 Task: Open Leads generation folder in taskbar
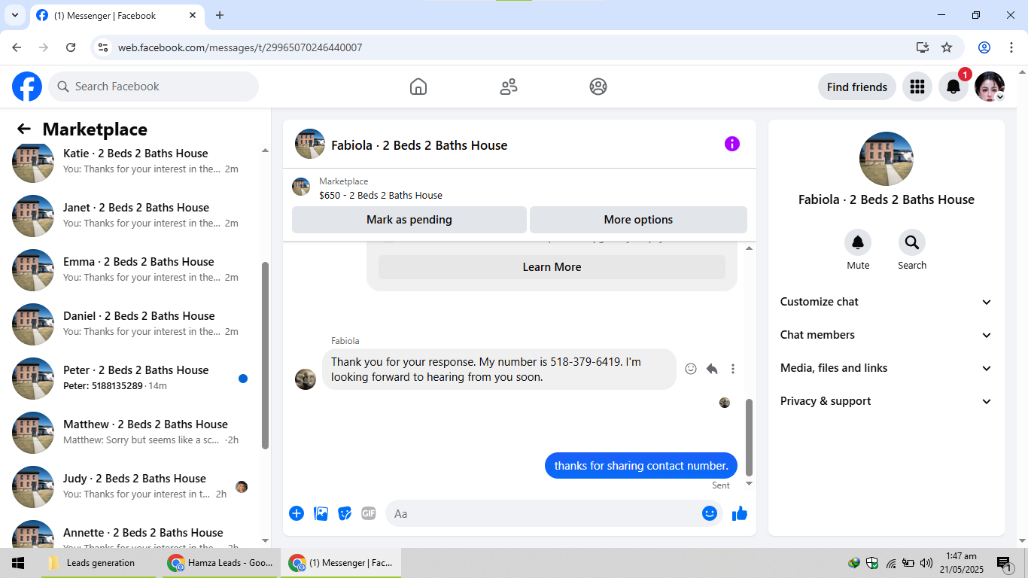click(x=99, y=563)
